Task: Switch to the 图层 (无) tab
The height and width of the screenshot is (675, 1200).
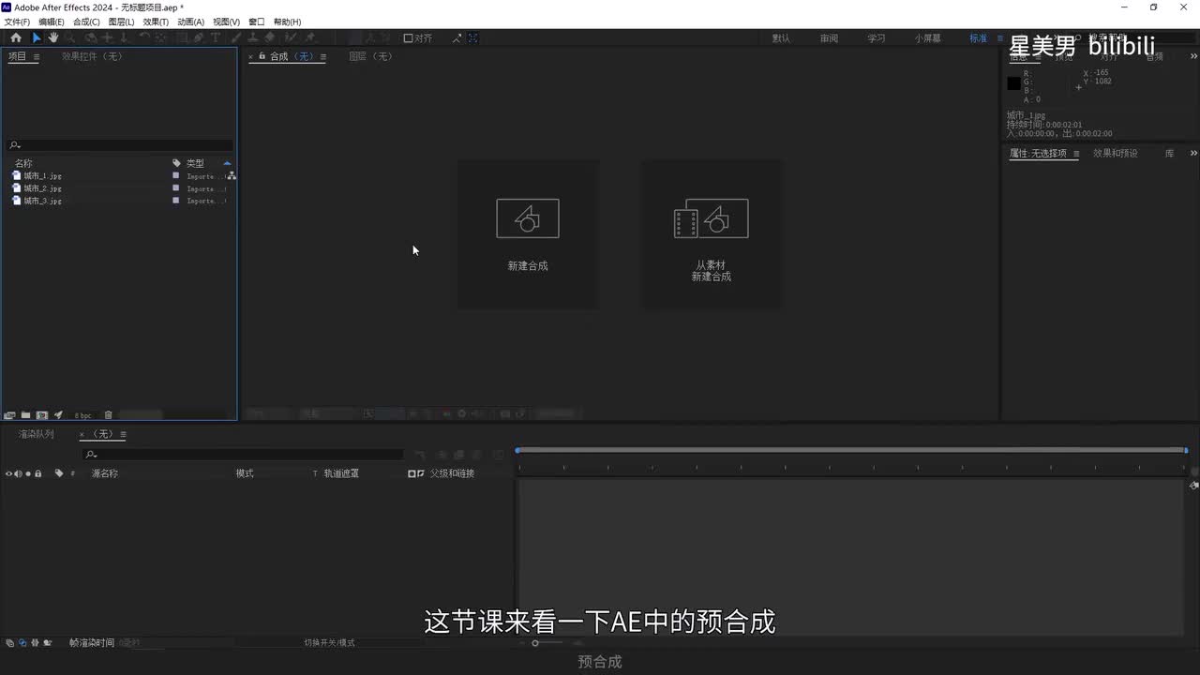Action: coord(370,57)
